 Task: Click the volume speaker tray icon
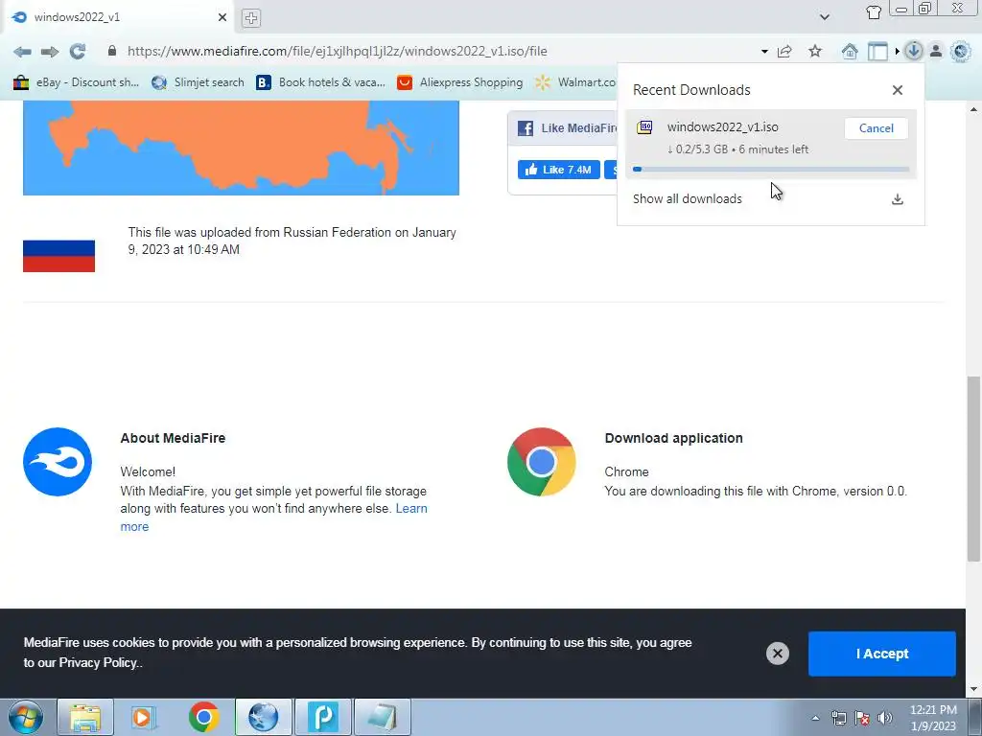click(x=884, y=718)
